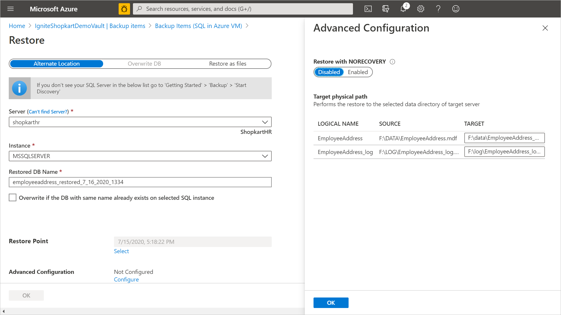Check Overwrite if DB with same name checkbox
The width and height of the screenshot is (561, 315).
point(13,197)
